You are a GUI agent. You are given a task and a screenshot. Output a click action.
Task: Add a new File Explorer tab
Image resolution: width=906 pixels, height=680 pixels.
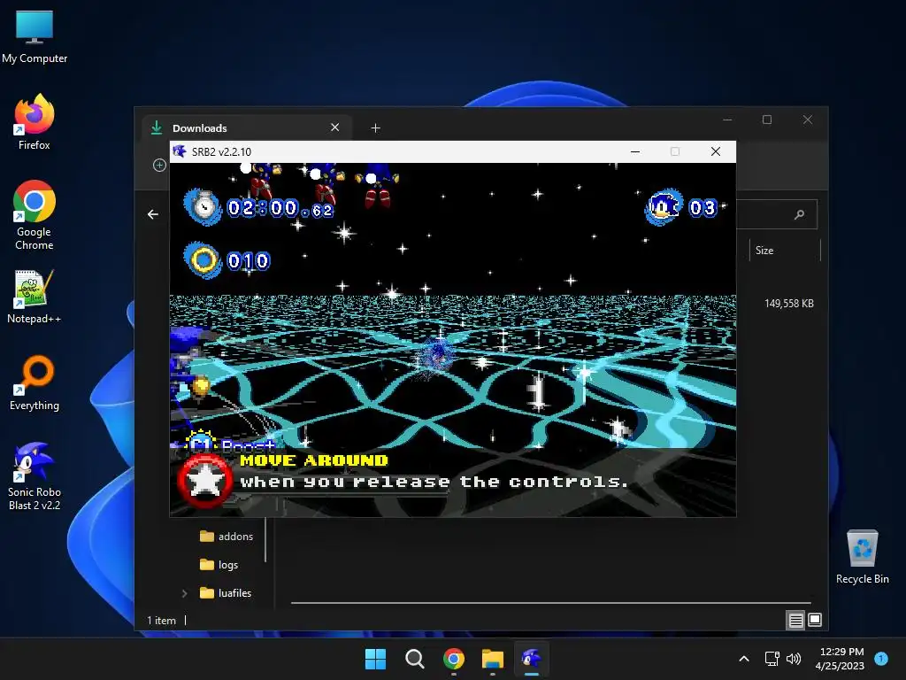pos(375,127)
